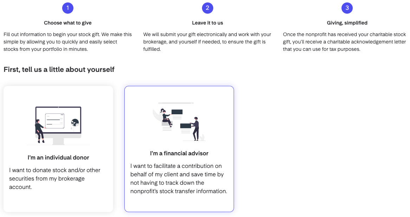Viewport: 410px width, 217px height.
Task: Click the I'm a financial advisor title text
Action: pos(179,153)
